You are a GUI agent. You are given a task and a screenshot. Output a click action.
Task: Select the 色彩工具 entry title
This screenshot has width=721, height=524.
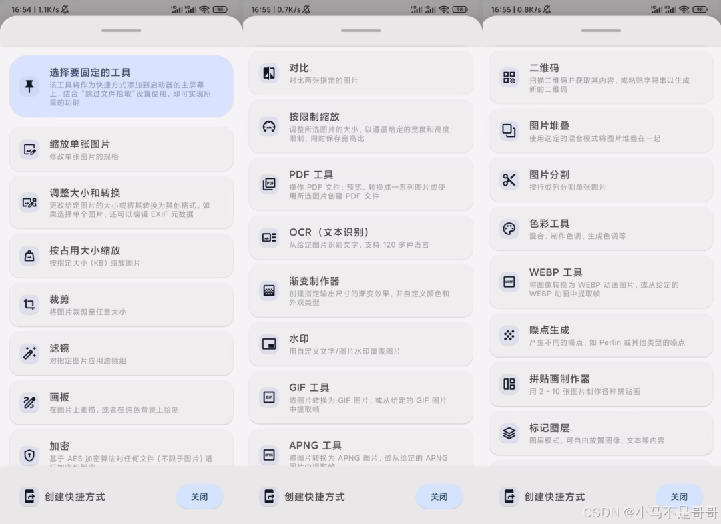click(x=549, y=224)
